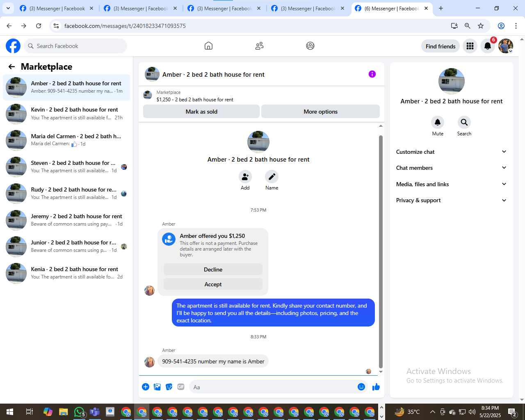The width and height of the screenshot is (525, 420).
Task: Decline Amber's $1,250 offer
Action: point(213,269)
